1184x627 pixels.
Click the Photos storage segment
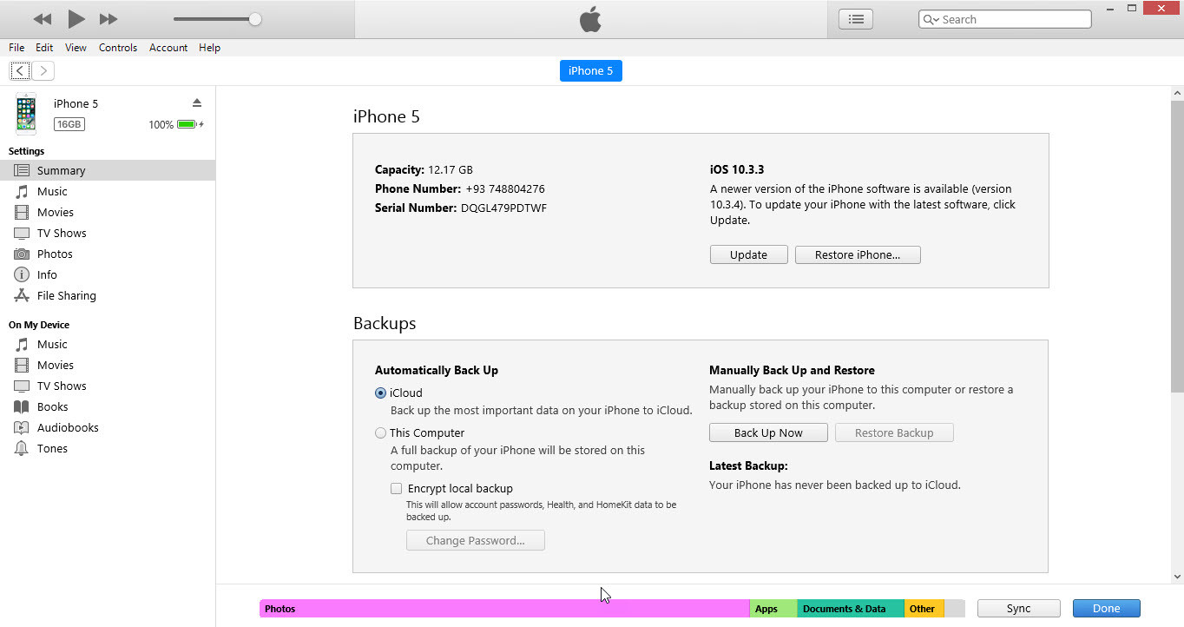[504, 609]
